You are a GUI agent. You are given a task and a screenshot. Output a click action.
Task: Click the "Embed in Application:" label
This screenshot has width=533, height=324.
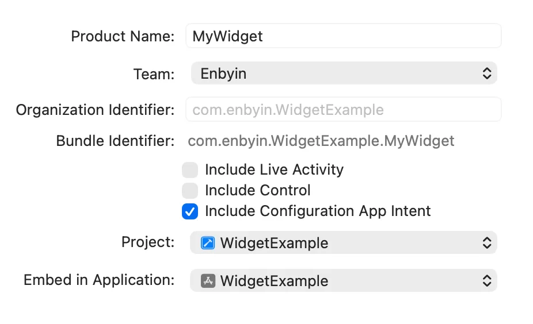[99, 280]
